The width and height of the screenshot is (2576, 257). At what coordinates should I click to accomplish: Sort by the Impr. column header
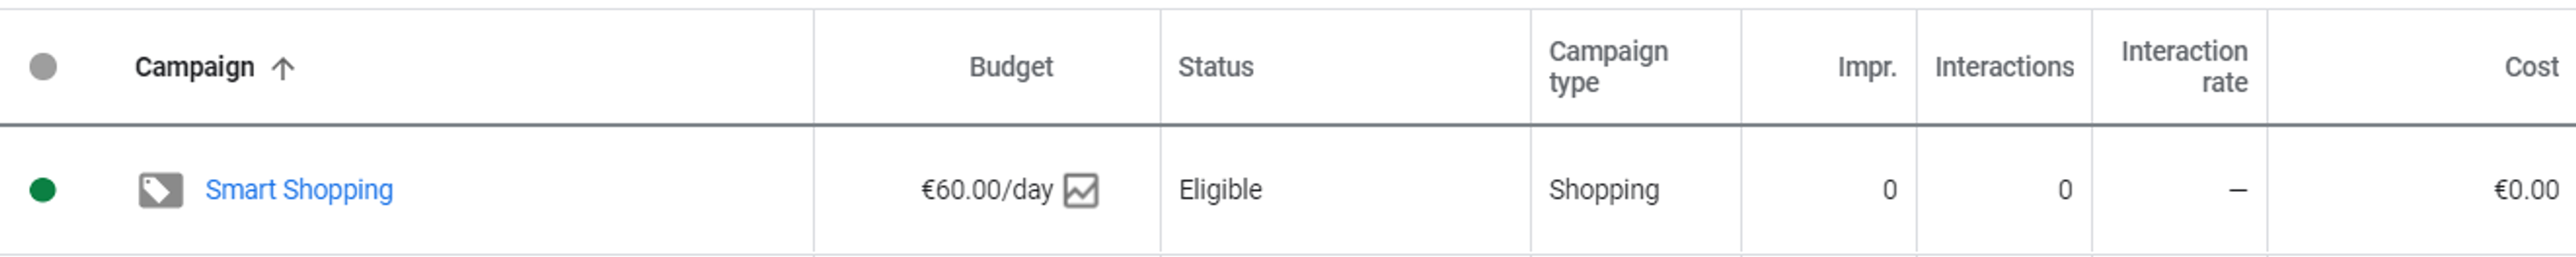pyautogui.click(x=1867, y=67)
